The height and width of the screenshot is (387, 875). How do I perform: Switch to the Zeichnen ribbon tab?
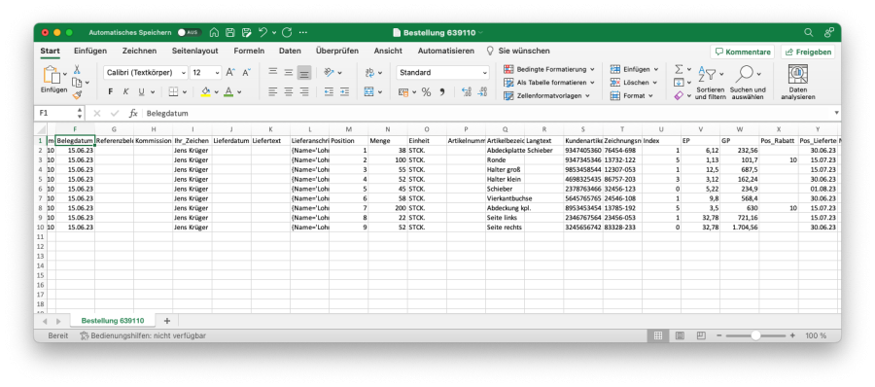pos(139,51)
